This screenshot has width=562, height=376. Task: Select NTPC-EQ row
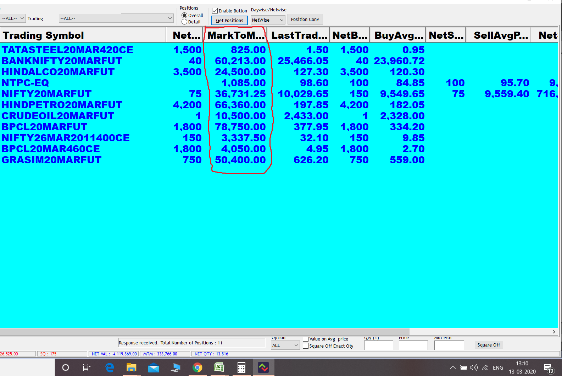click(279, 83)
